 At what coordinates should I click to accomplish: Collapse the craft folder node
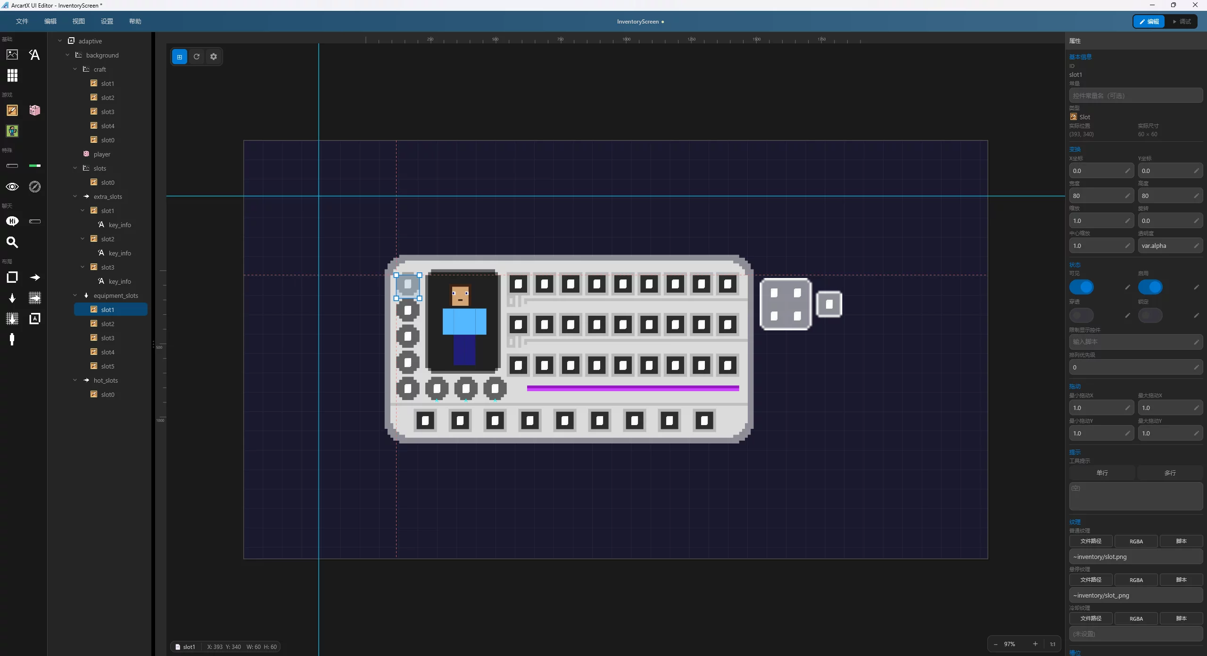click(x=75, y=69)
